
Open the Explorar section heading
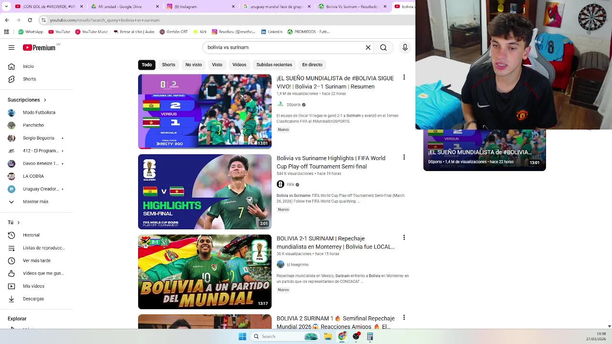click(17, 319)
